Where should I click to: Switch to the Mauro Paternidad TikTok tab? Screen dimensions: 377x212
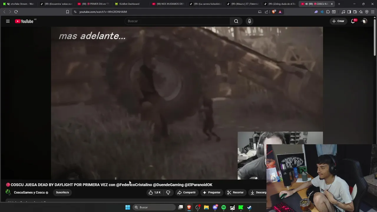(x=243, y=4)
